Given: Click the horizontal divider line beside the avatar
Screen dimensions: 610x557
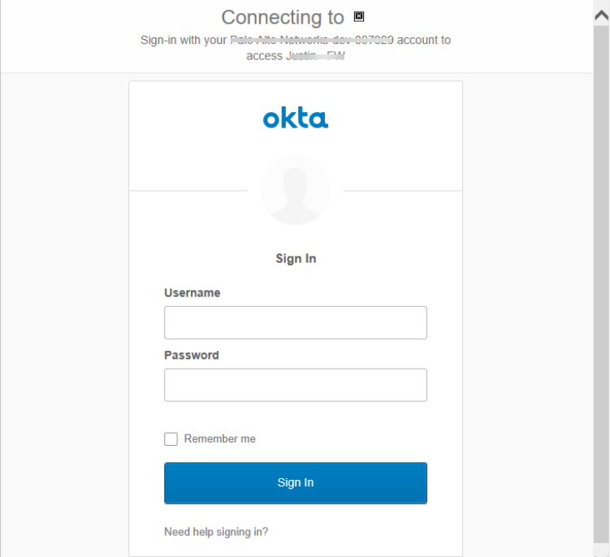Looking at the screenshot, I should 187,191.
